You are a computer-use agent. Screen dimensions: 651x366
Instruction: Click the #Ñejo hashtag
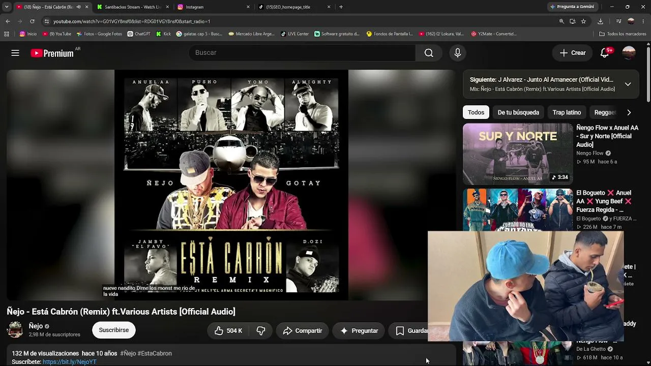pos(128,353)
